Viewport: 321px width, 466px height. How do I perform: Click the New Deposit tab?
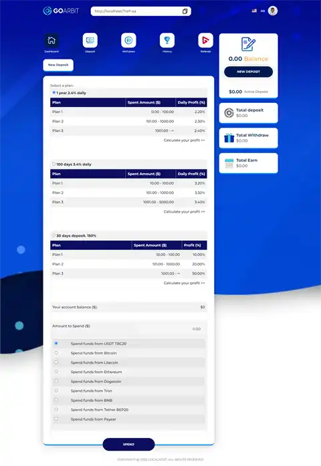click(58, 65)
